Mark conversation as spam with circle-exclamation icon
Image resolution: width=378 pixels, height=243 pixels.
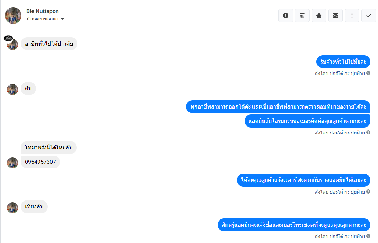(286, 16)
